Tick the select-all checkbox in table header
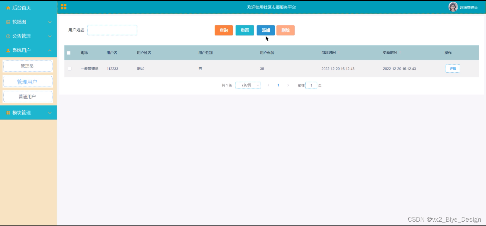 click(69, 53)
